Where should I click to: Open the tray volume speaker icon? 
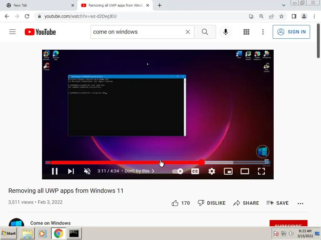291,233
